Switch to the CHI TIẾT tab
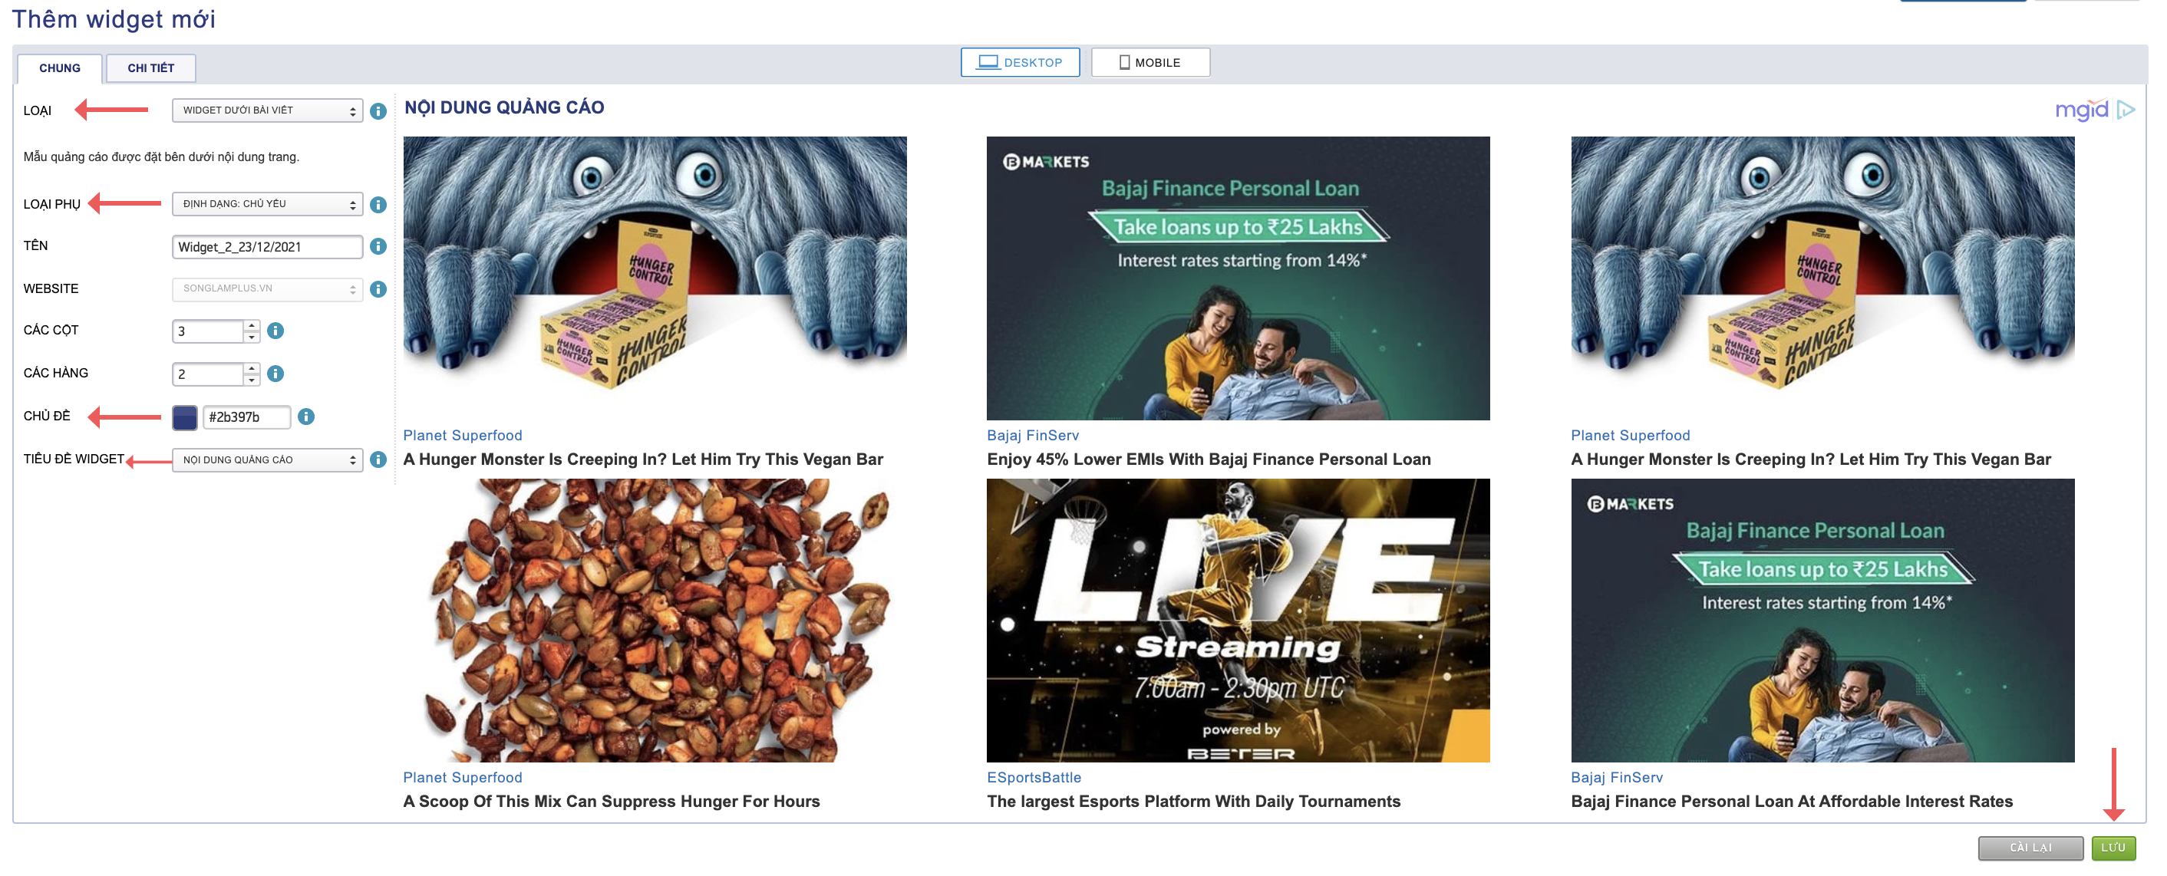This screenshot has width=2167, height=876. pos(150,68)
